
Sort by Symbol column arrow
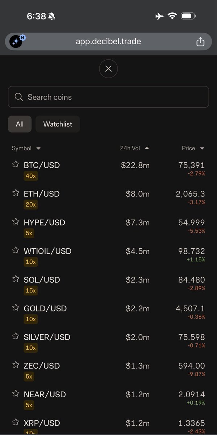(x=39, y=148)
